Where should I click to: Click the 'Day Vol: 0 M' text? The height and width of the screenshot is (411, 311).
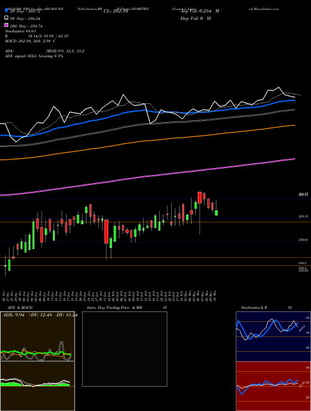click(195, 18)
